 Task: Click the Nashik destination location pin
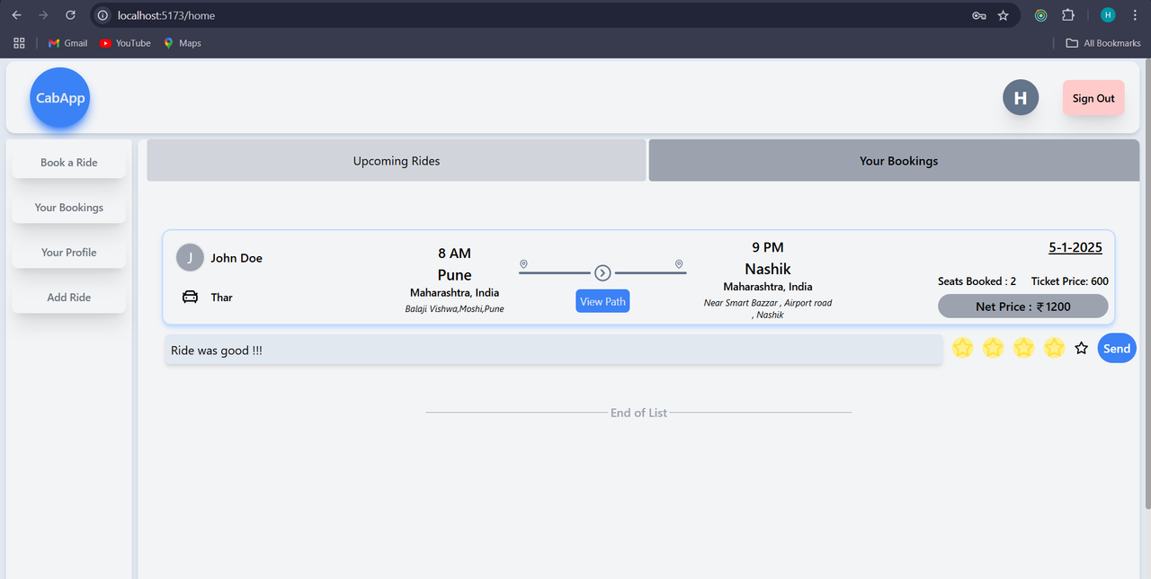click(679, 264)
